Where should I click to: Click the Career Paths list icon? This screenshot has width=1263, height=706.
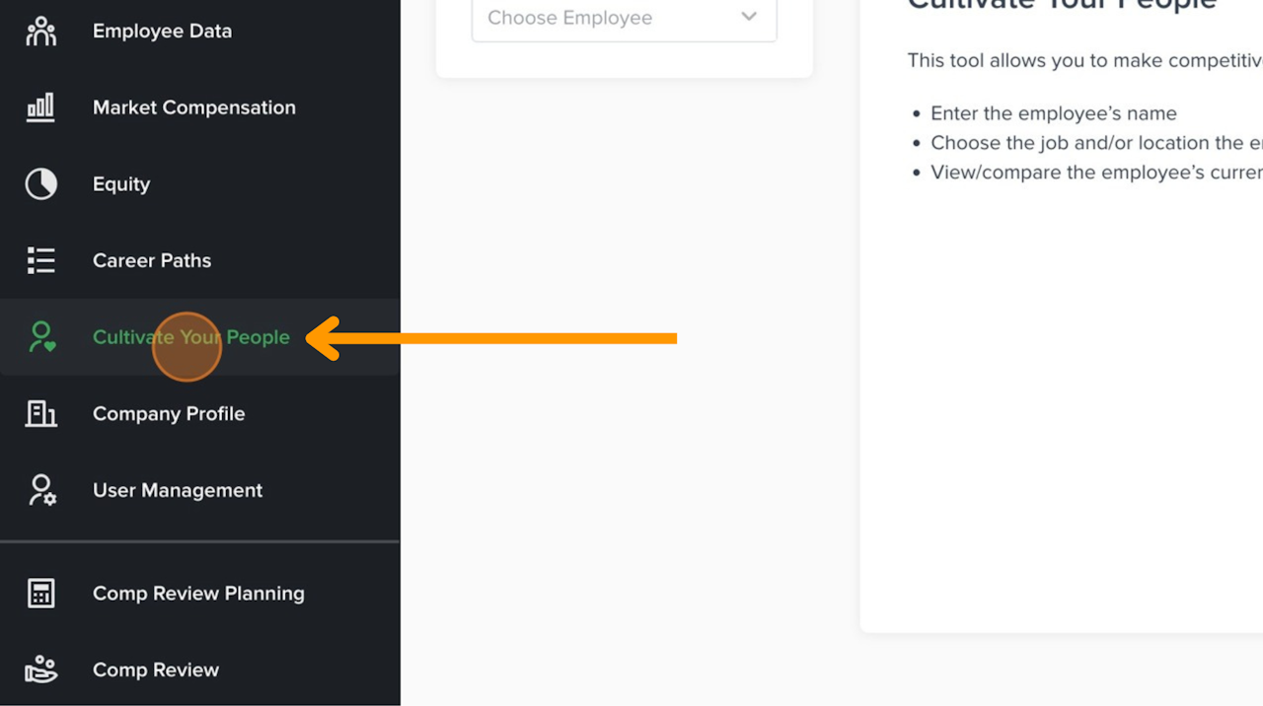(x=40, y=260)
